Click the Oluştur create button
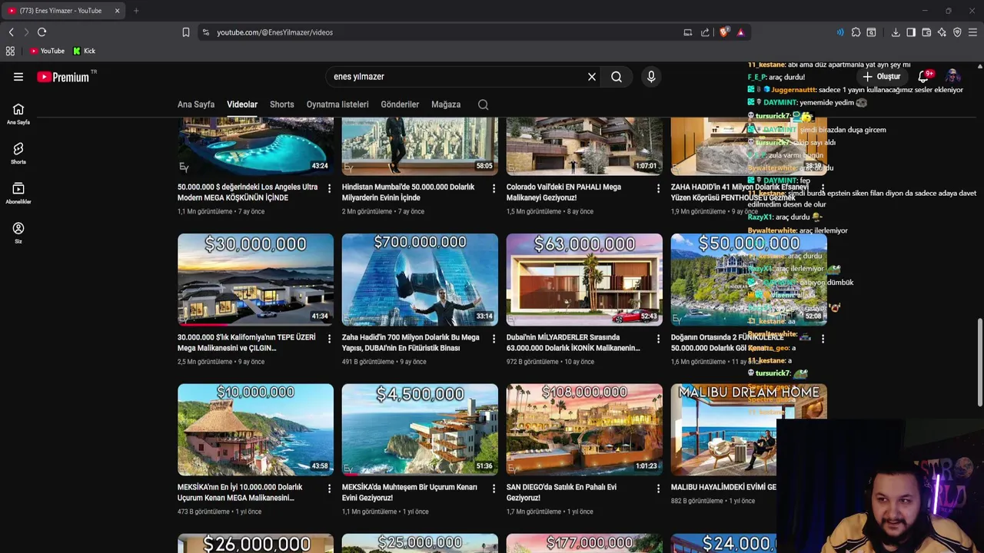This screenshot has height=553, width=984. point(881,77)
